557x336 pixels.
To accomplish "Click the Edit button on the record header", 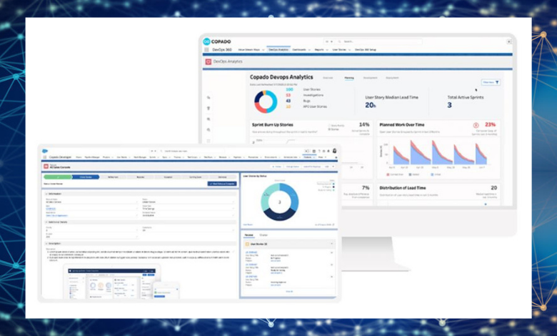I will tap(326, 167).
